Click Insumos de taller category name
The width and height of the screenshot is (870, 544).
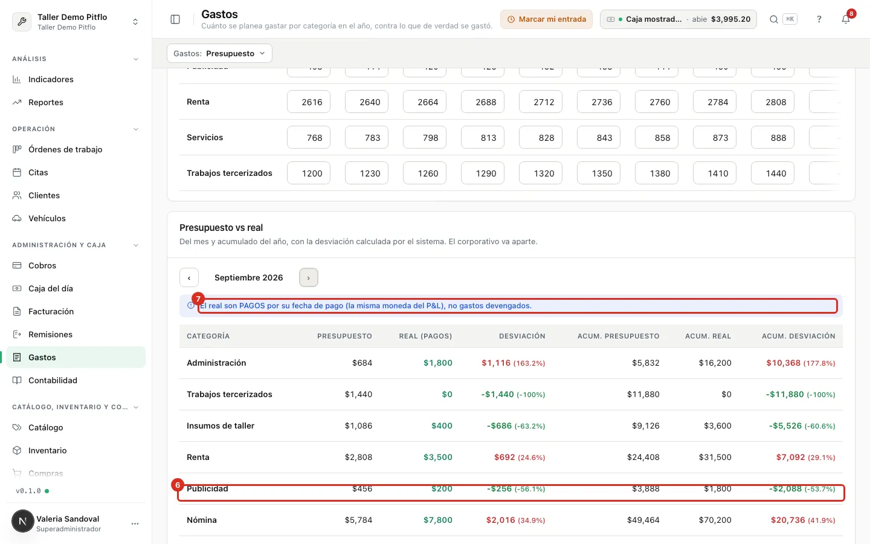coord(221,426)
